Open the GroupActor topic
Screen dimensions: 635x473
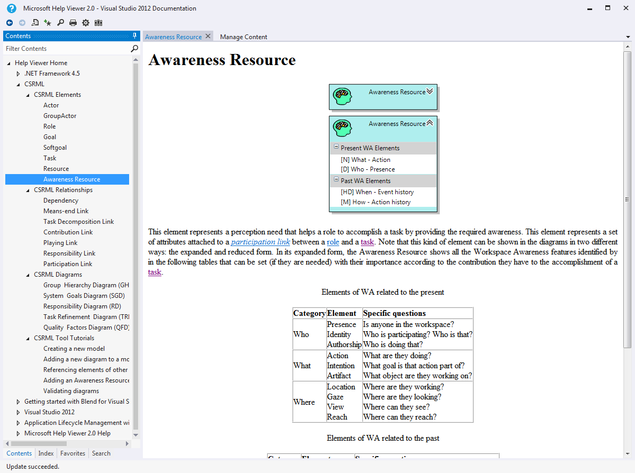click(x=60, y=116)
